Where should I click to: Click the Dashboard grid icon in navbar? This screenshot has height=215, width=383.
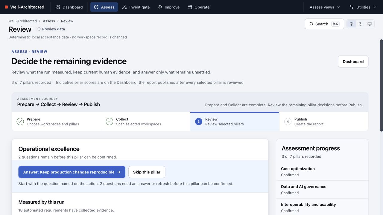pos(58,7)
